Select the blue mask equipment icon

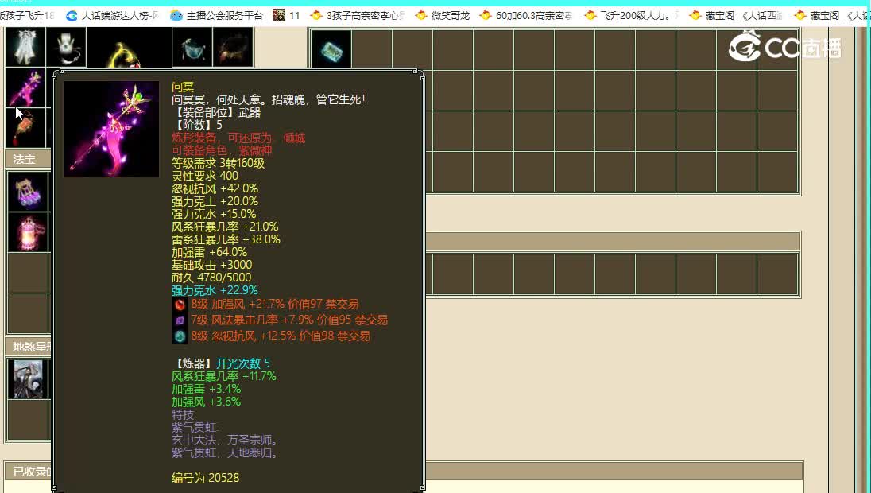tap(192, 47)
